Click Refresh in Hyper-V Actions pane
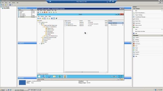The height and width of the screenshot is (91, 163). (x=137, y=27)
